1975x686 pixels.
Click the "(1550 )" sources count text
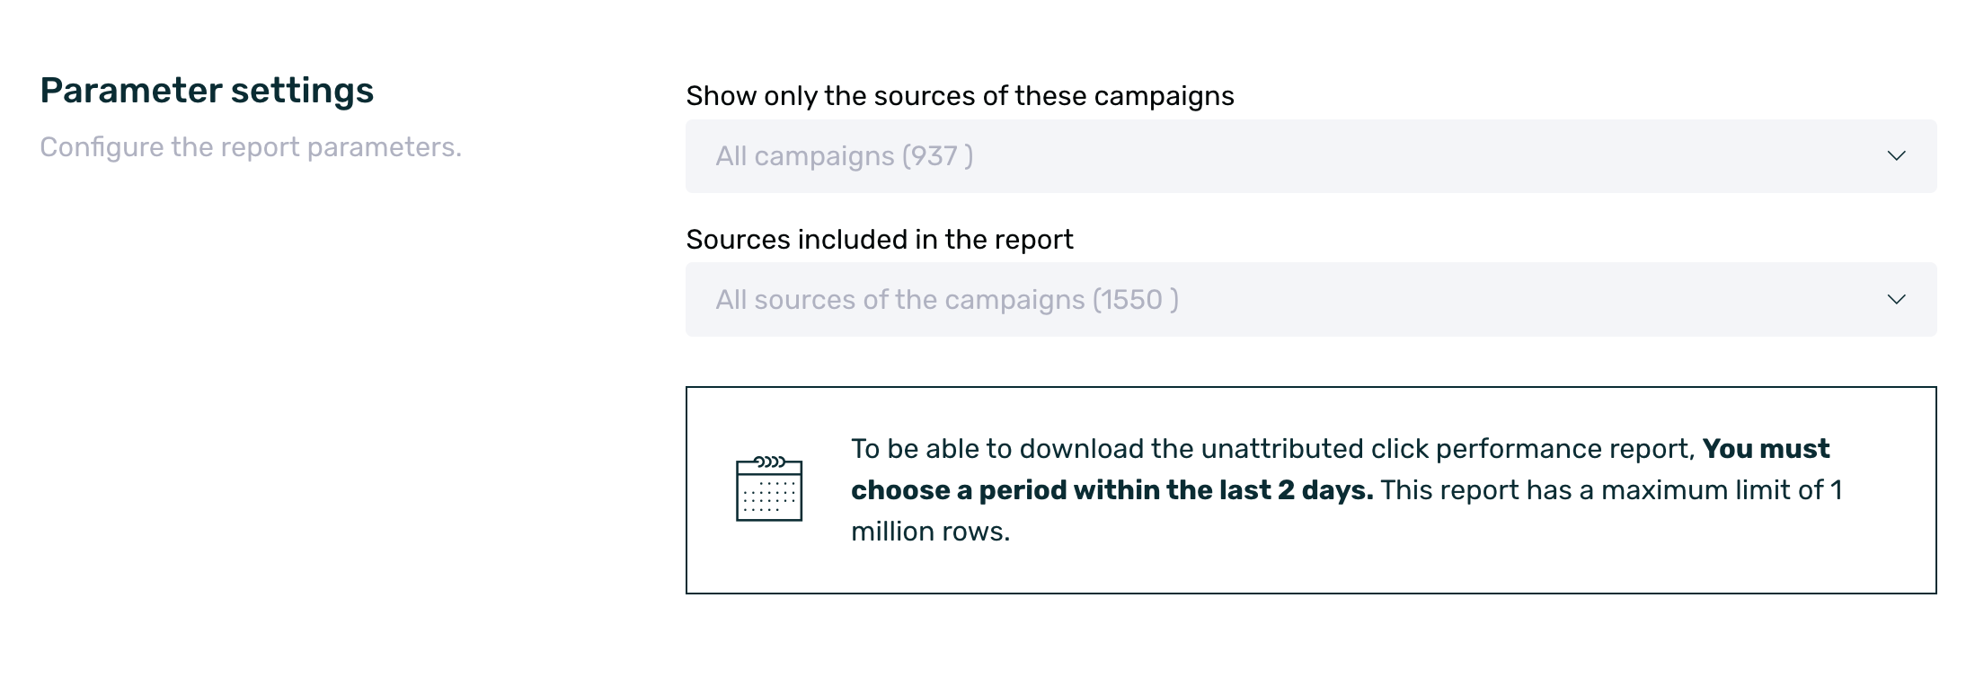(1135, 300)
